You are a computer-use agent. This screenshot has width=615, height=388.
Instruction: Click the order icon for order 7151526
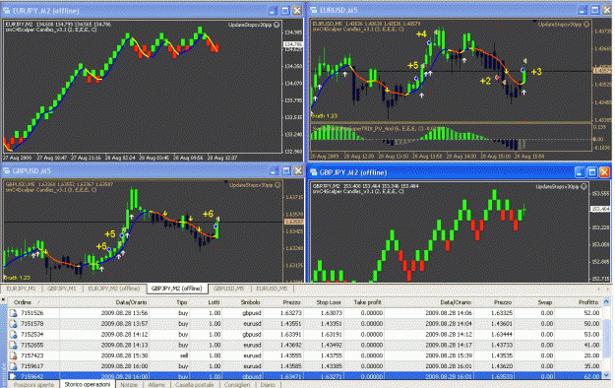(x=14, y=313)
